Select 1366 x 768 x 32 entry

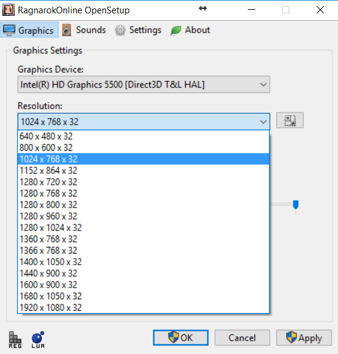tap(144, 251)
